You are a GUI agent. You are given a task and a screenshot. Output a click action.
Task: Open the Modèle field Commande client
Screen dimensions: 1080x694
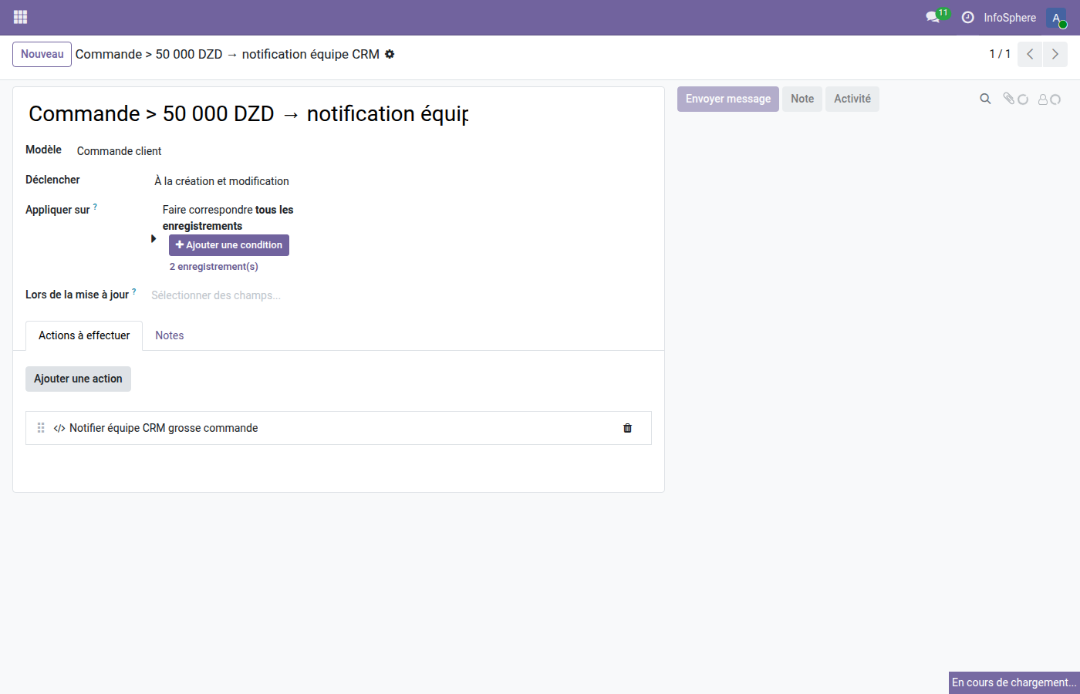[120, 151]
